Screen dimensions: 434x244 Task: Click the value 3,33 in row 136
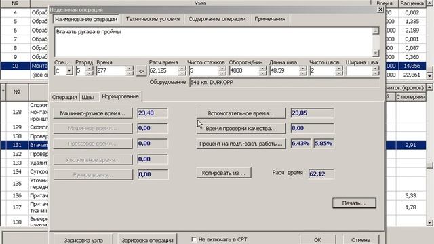pos(411,195)
